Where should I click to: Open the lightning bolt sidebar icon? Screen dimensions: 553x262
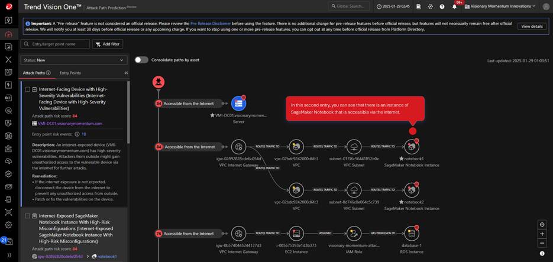point(8,85)
